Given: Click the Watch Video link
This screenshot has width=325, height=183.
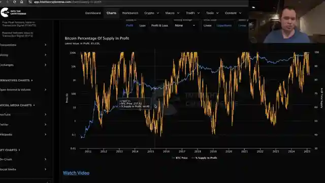Looking at the screenshot, I should click(76, 173).
